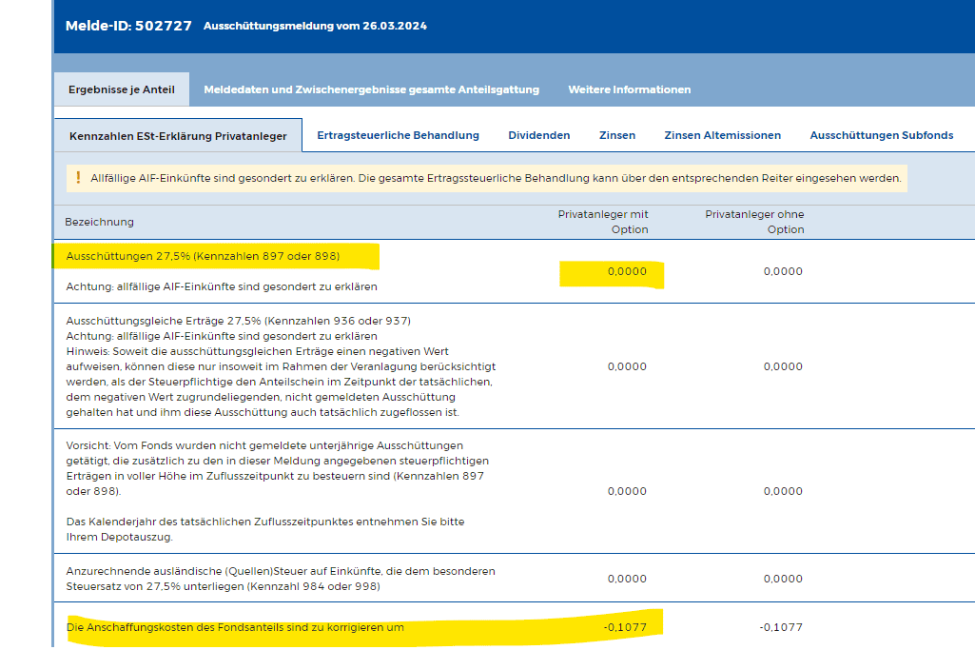The width and height of the screenshot is (975, 650).
Task: Select highlighted Ausschüttungen 27,5% row label
Action: (x=203, y=256)
